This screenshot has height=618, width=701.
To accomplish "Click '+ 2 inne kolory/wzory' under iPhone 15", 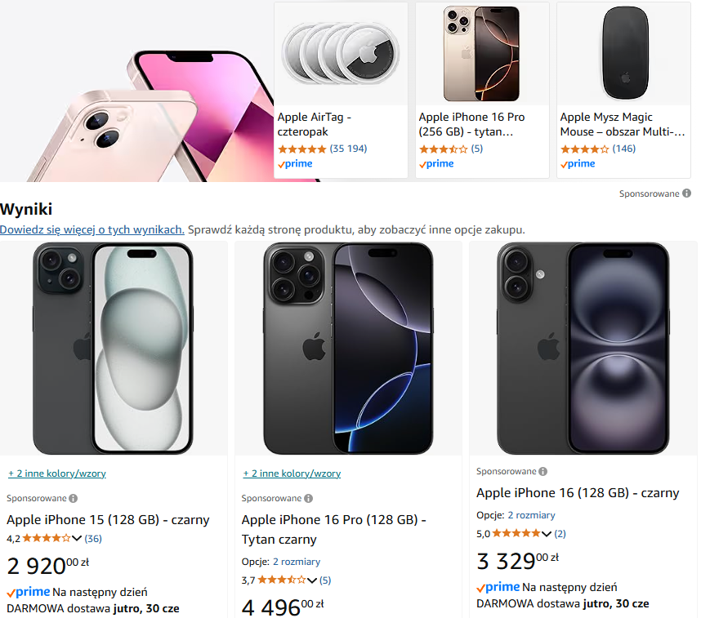I will pyautogui.click(x=57, y=474).
